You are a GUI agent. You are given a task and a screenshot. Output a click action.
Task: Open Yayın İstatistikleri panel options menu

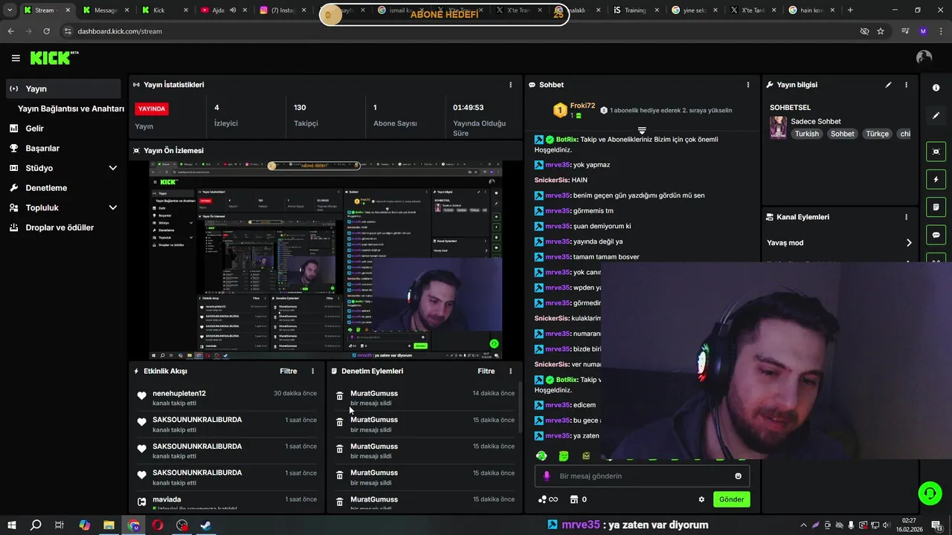click(x=510, y=85)
